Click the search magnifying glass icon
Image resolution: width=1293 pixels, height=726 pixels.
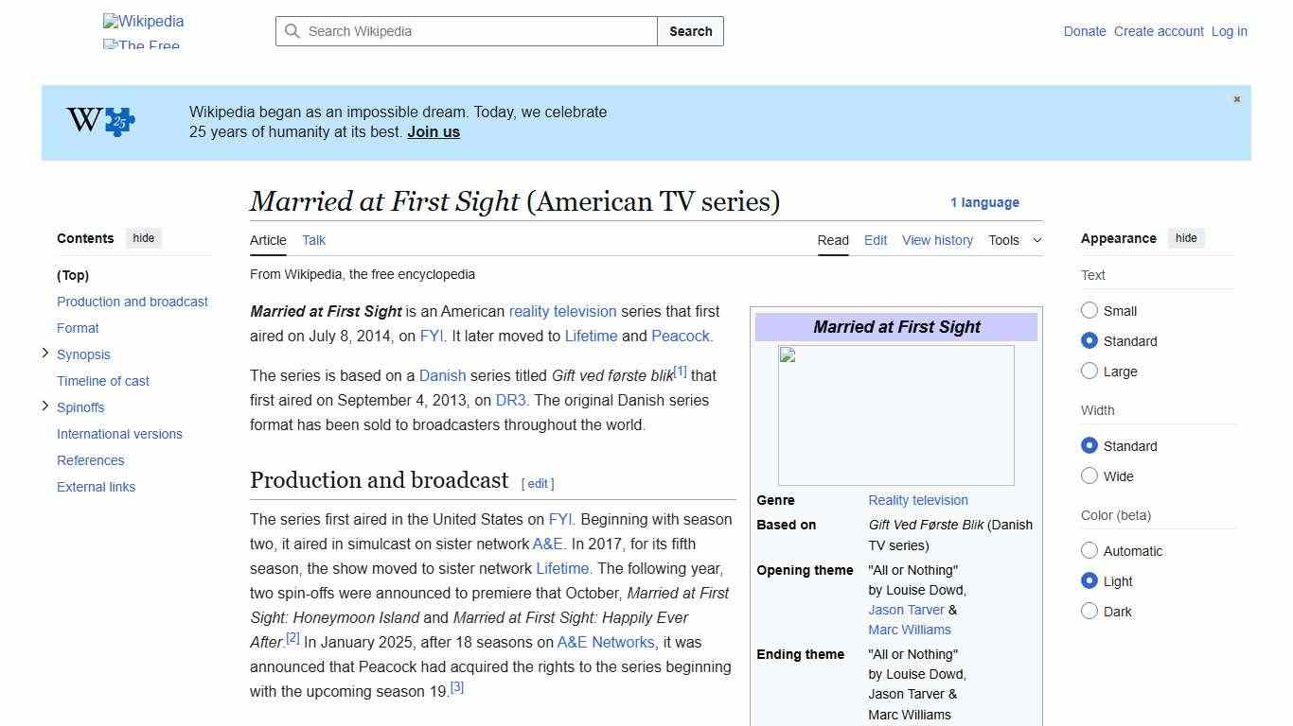pyautogui.click(x=293, y=31)
